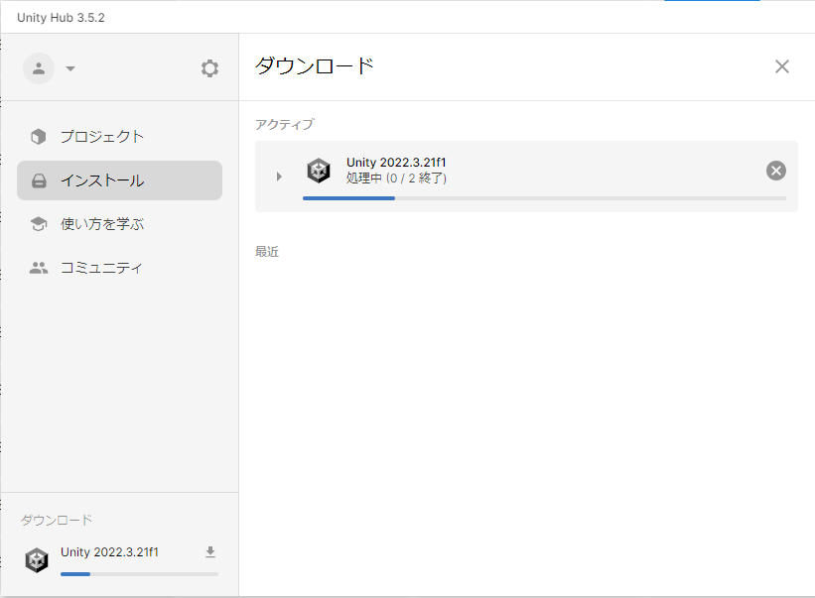Click the sidebar download progress bar
The height and width of the screenshot is (598, 815).
(x=139, y=573)
